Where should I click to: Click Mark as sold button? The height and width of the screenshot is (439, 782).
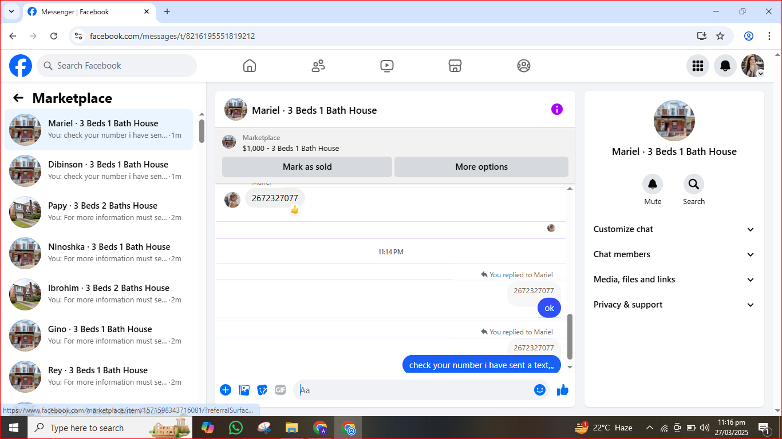tap(307, 167)
